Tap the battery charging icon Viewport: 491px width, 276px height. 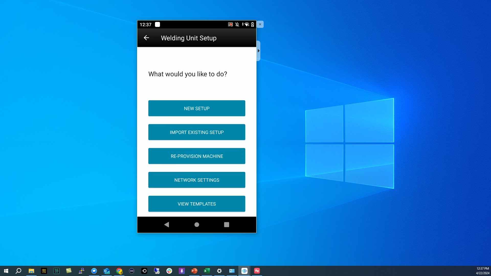[x=252, y=25]
